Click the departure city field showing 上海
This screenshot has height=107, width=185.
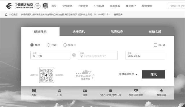(x=50, y=55)
